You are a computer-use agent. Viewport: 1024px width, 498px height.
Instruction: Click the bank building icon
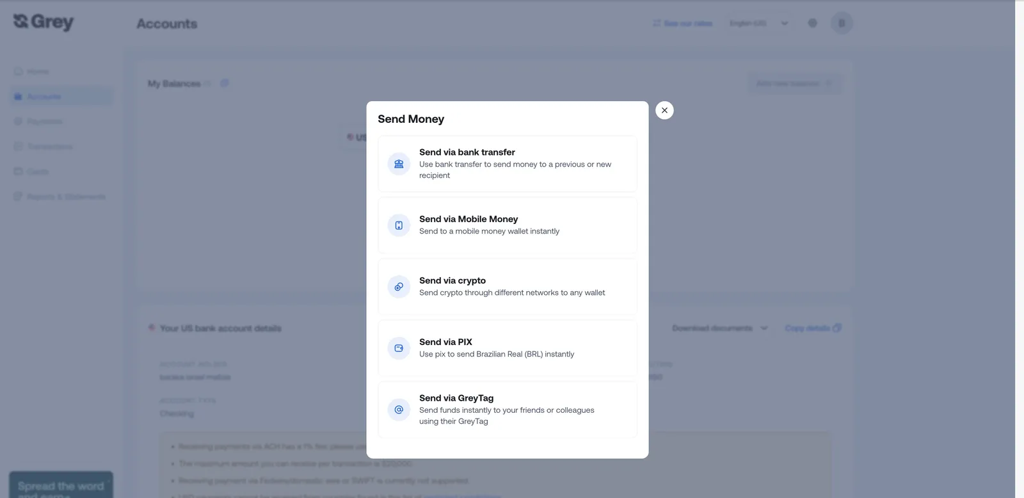(399, 164)
